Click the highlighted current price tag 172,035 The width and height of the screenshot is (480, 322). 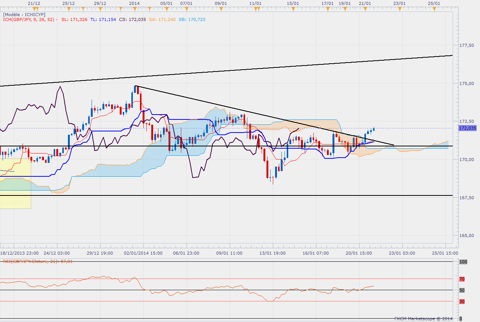pos(467,128)
